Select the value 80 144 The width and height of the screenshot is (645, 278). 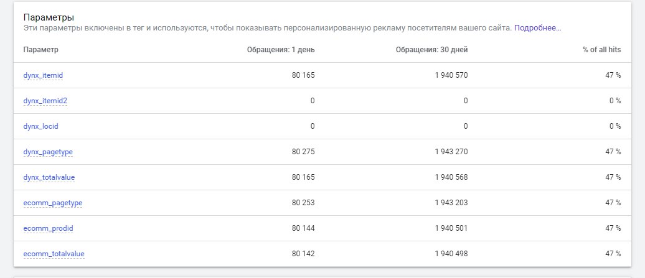coord(303,228)
